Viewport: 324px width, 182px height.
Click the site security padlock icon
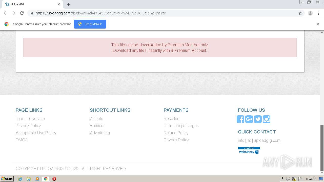(32, 13)
